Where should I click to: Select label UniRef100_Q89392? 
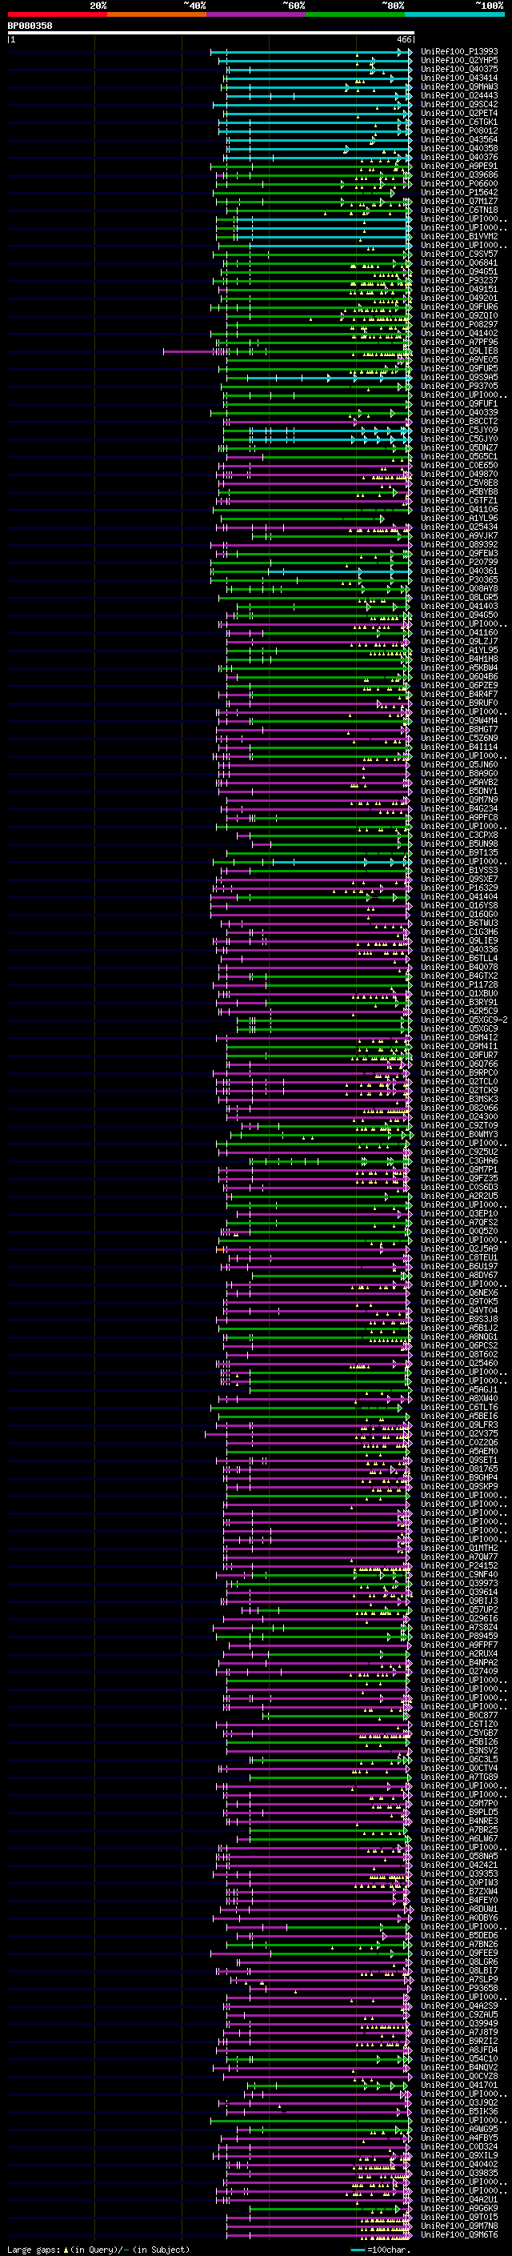point(459,544)
